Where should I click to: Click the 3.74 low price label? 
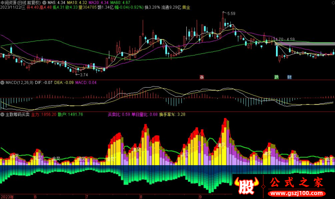click(83, 75)
